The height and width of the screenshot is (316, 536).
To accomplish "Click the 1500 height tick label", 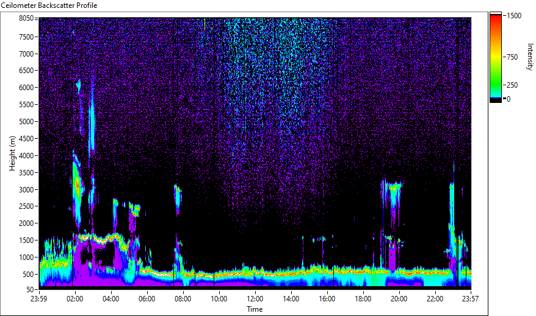I will click(26, 241).
